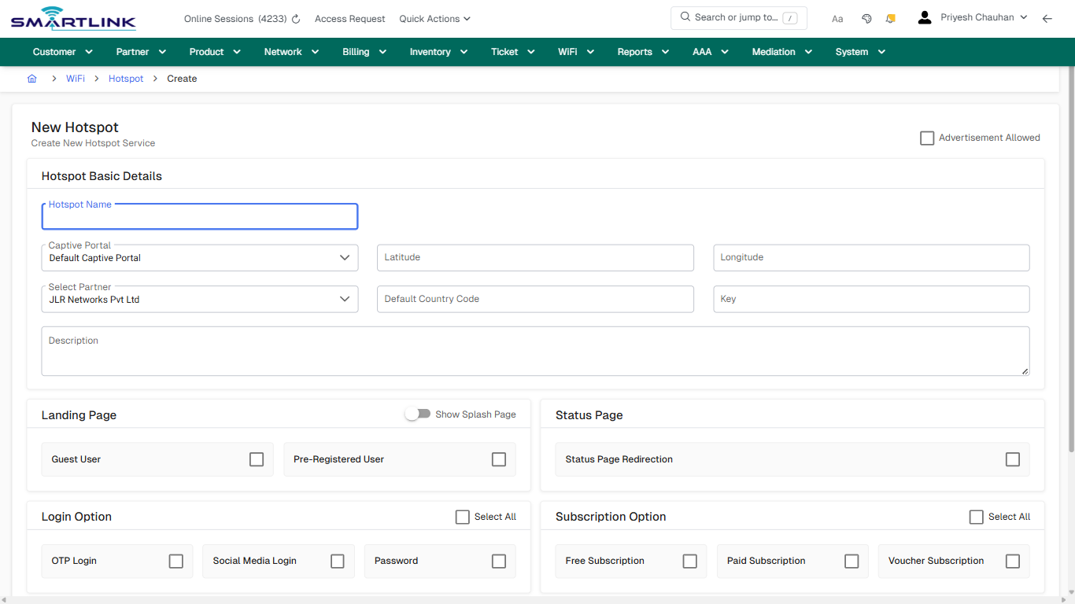Click the Access Request link
This screenshot has height=604, width=1075.
pyautogui.click(x=349, y=19)
